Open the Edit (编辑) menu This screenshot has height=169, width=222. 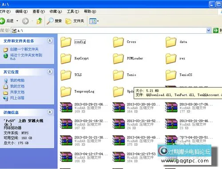[22, 12]
